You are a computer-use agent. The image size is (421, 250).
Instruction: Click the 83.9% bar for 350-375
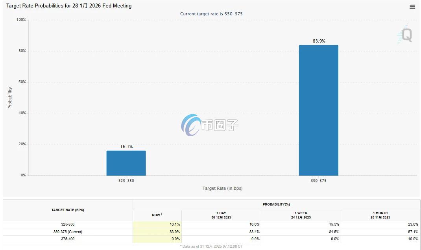318,110
